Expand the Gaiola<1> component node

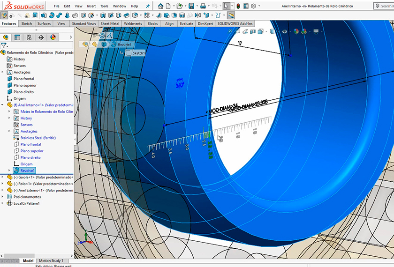click(x=3, y=178)
